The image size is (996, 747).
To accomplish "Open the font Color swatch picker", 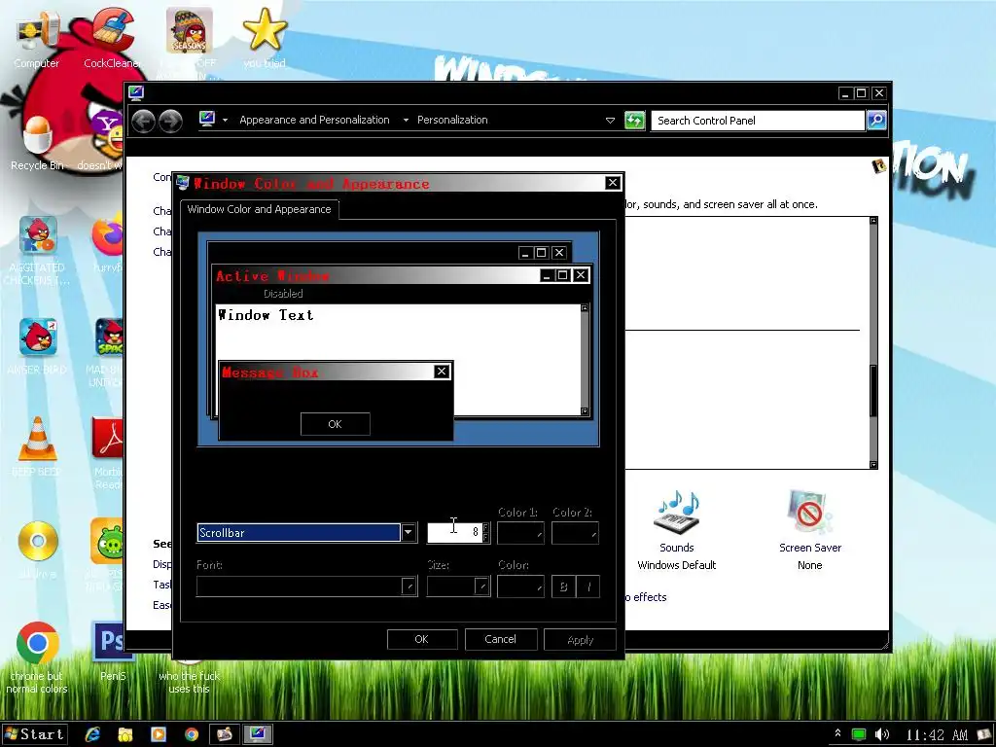I will (520, 586).
